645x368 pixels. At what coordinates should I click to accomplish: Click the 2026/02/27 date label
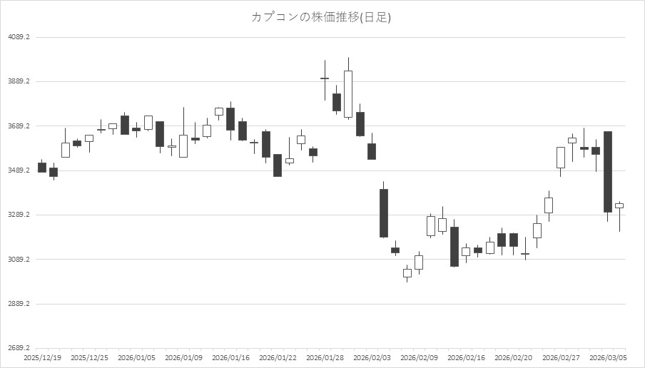pyautogui.click(x=561, y=357)
